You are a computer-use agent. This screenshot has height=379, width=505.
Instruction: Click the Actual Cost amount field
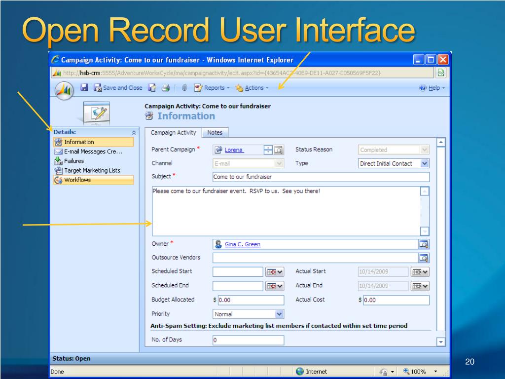pyautogui.click(x=396, y=300)
